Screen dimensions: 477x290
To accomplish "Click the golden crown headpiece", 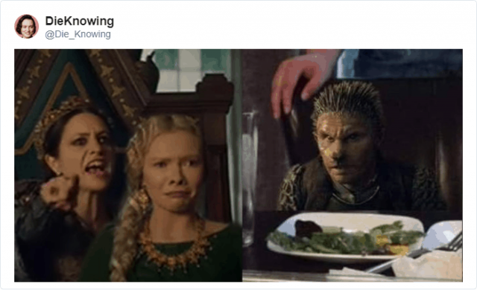I will [57, 120].
